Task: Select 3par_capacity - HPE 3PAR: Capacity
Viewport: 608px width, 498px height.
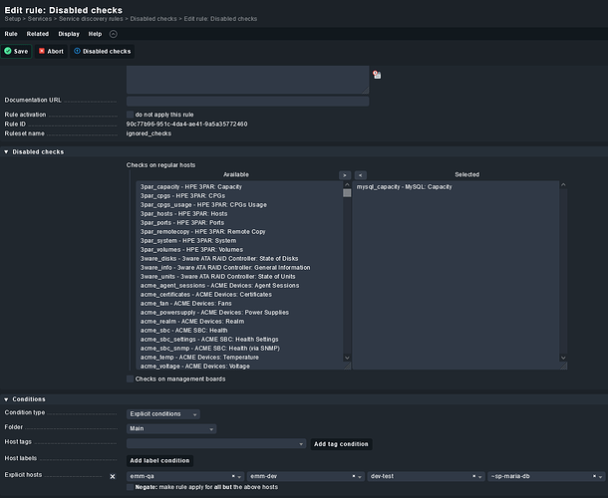Action: (190, 187)
